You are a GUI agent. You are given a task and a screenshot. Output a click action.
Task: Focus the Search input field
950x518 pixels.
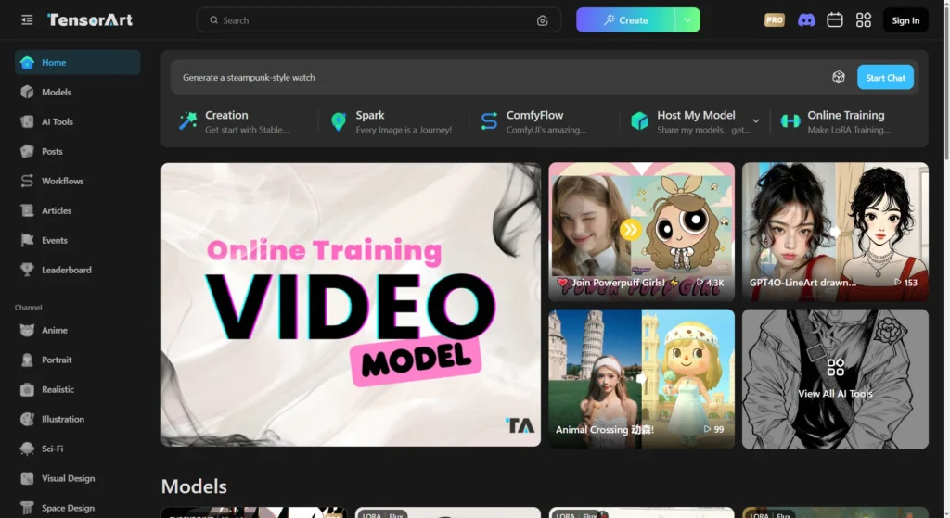(x=379, y=20)
